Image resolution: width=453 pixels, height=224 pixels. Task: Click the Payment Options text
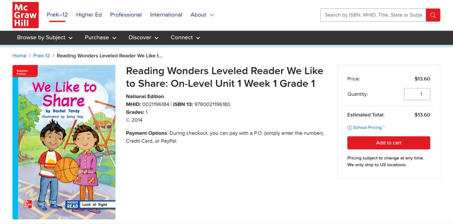(225, 137)
